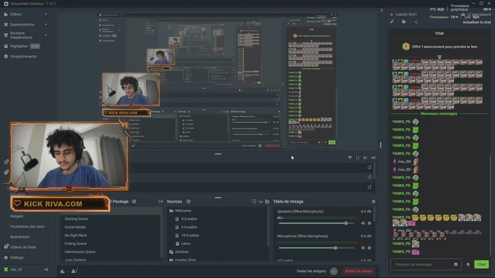The height and width of the screenshot is (278, 495).
Task: Open Speakers (fifine Microphone) gear settings
Action: point(369,223)
